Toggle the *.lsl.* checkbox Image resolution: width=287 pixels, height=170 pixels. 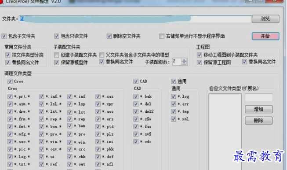[x=42, y=104]
